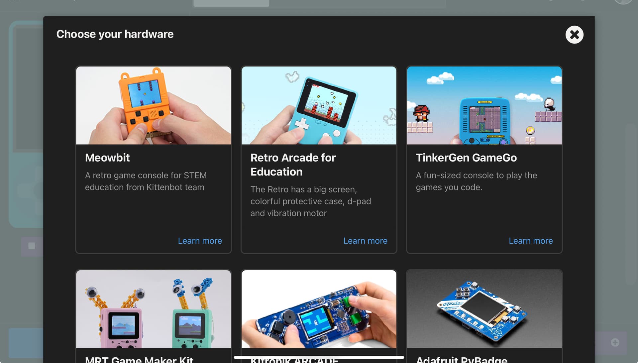The width and height of the screenshot is (638, 363).
Task: Click the GameGo fun-sized console description
Action: tap(477, 181)
